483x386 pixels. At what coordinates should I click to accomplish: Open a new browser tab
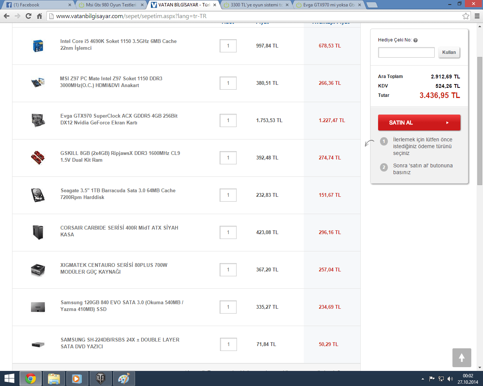click(372, 5)
